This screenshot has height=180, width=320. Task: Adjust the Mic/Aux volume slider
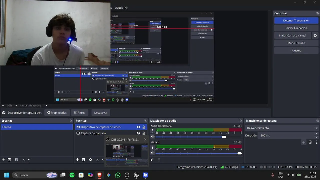(239, 153)
